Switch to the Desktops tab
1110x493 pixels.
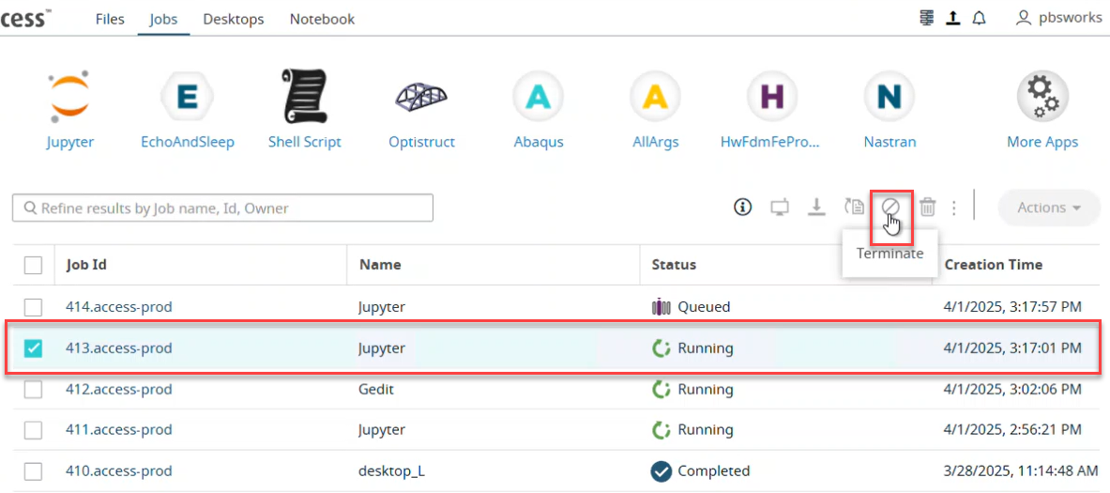(x=233, y=19)
